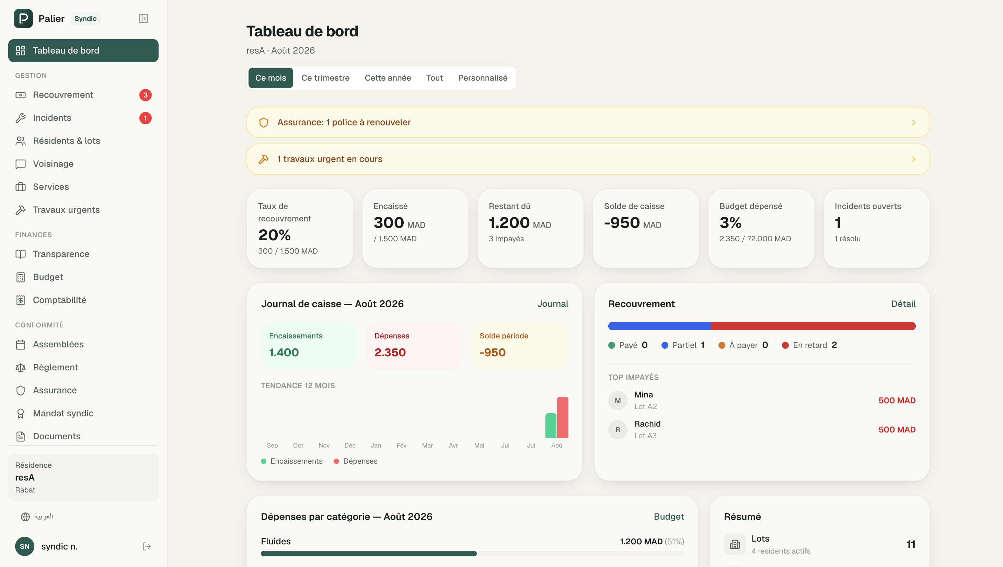The image size is (1003, 567).
Task: Open Assemblées calendar icon
Action: (21, 345)
